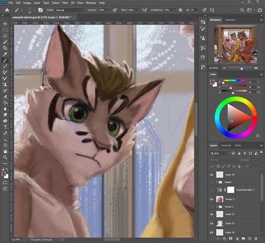Toggle airbrush-style build-up
The height and width of the screenshot is (243, 265).
145,10
